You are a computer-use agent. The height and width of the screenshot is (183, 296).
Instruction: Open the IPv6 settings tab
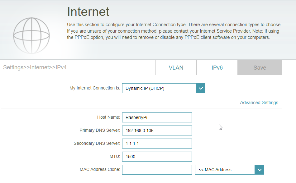pos(217,67)
